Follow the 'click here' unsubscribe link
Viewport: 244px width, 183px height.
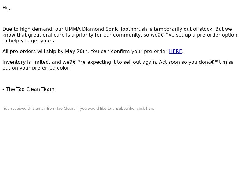(145, 109)
